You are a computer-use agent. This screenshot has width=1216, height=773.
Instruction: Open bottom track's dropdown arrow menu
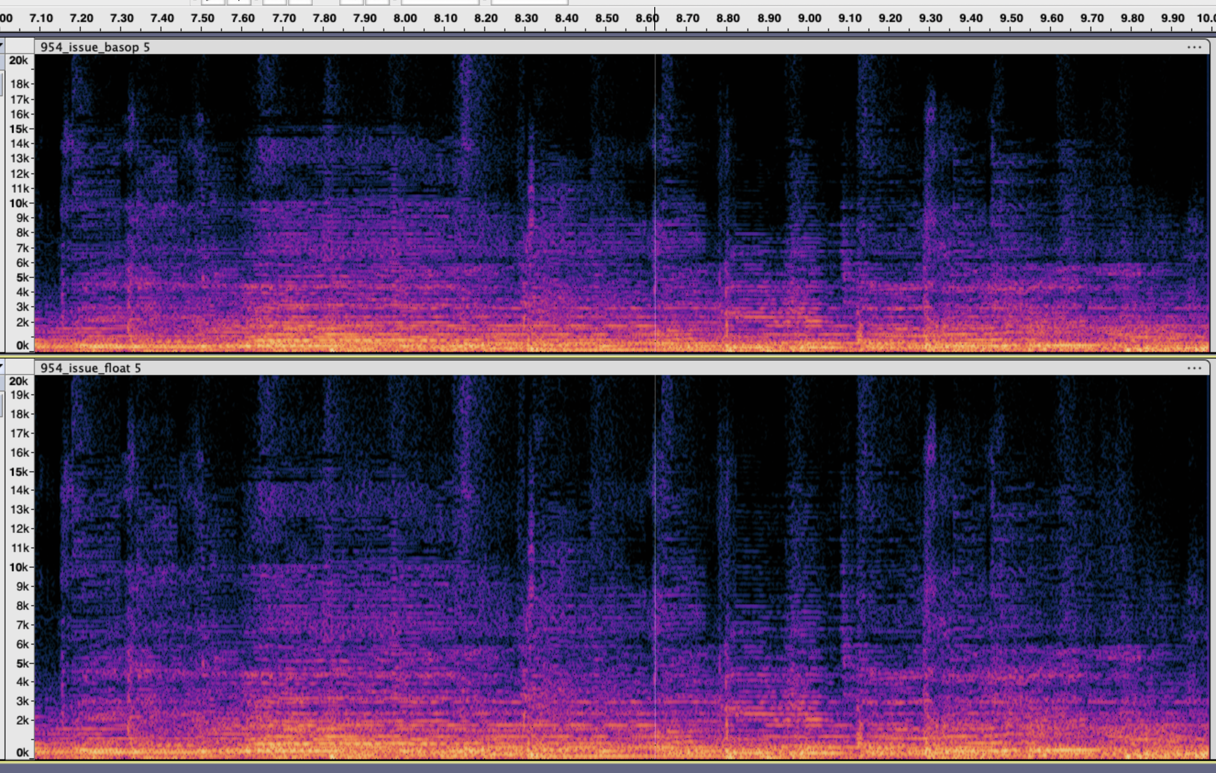point(2,365)
